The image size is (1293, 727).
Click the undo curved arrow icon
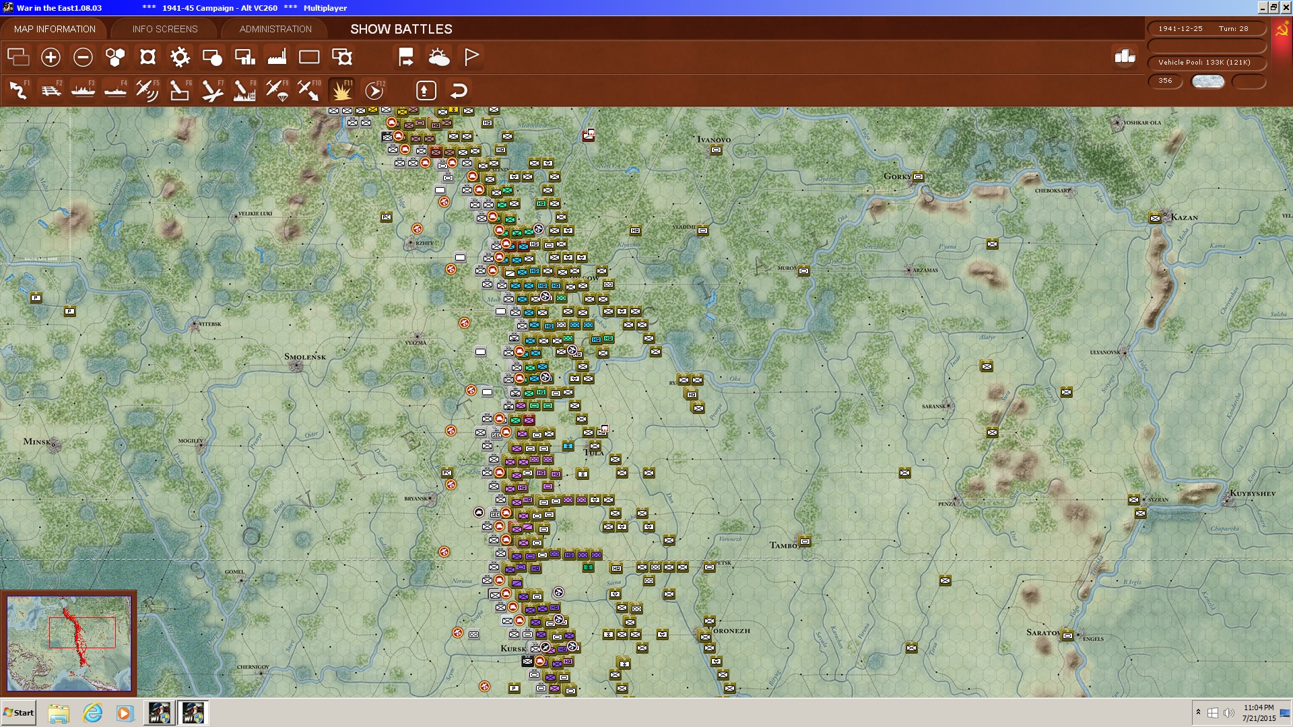point(459,90)
